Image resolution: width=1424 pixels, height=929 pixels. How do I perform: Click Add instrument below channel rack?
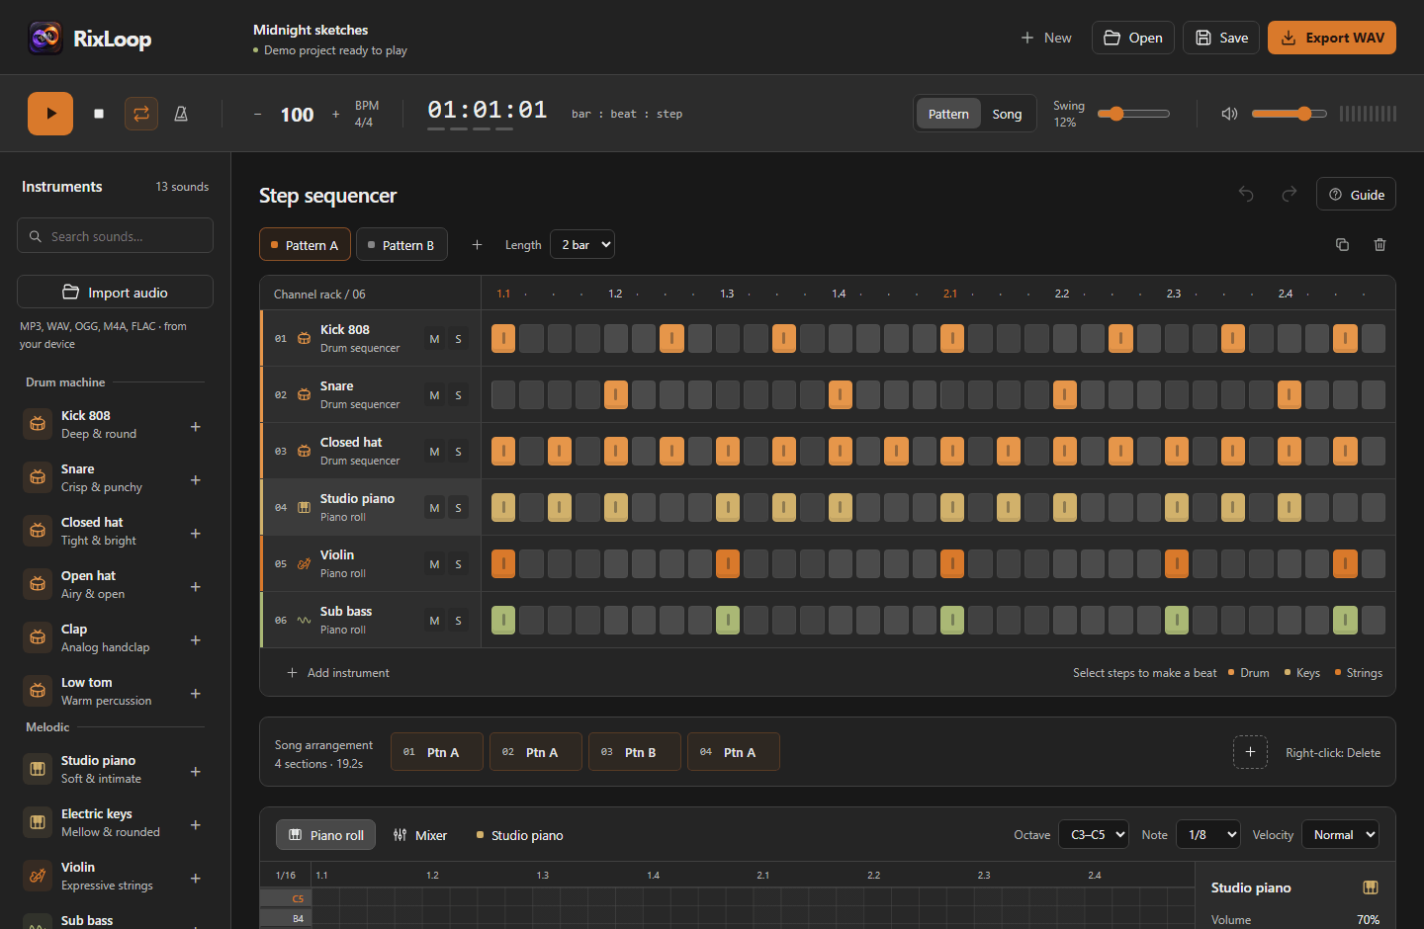point(338,672)
